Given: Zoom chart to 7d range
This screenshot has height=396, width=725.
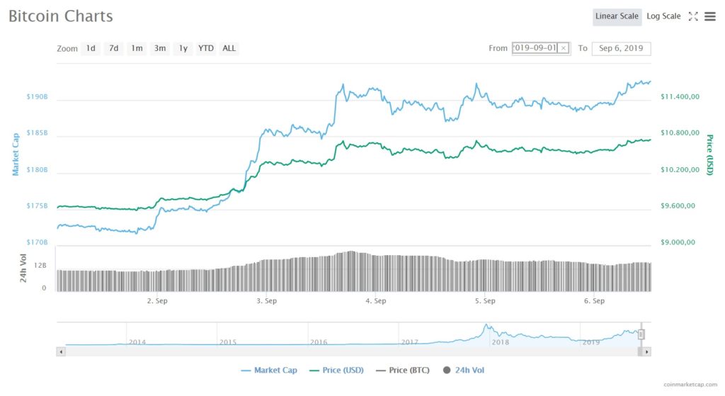Looking at the screenshot, I should tap(113, 48).
